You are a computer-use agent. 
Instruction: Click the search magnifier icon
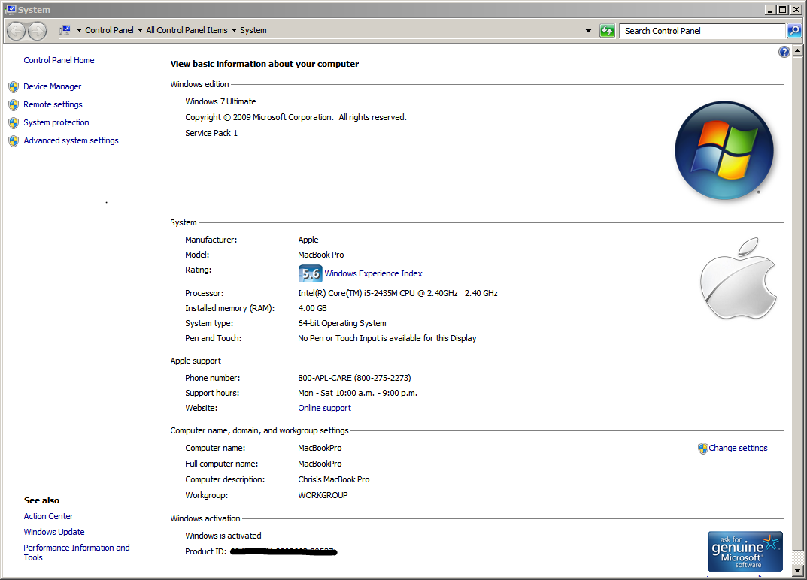794,31
